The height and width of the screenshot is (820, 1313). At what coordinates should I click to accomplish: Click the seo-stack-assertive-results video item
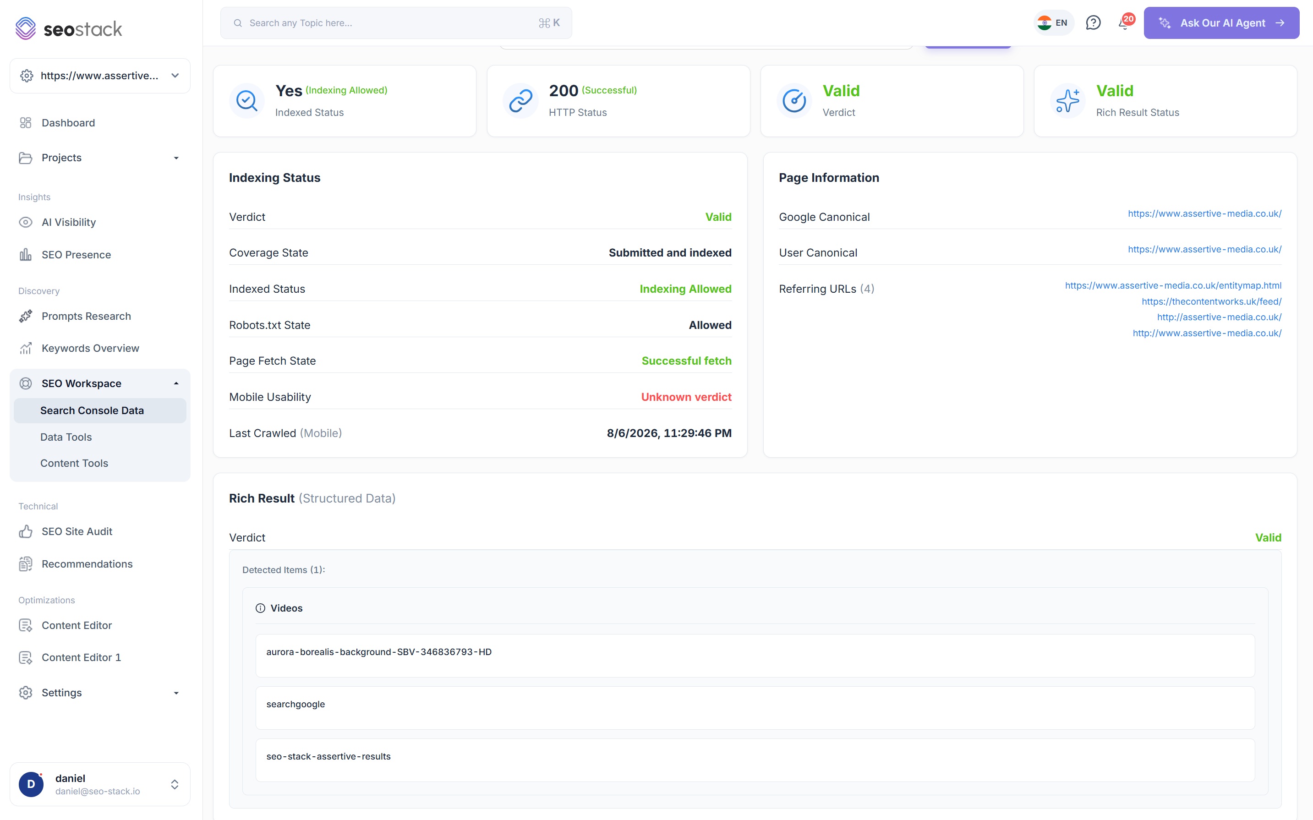point(755,760)
